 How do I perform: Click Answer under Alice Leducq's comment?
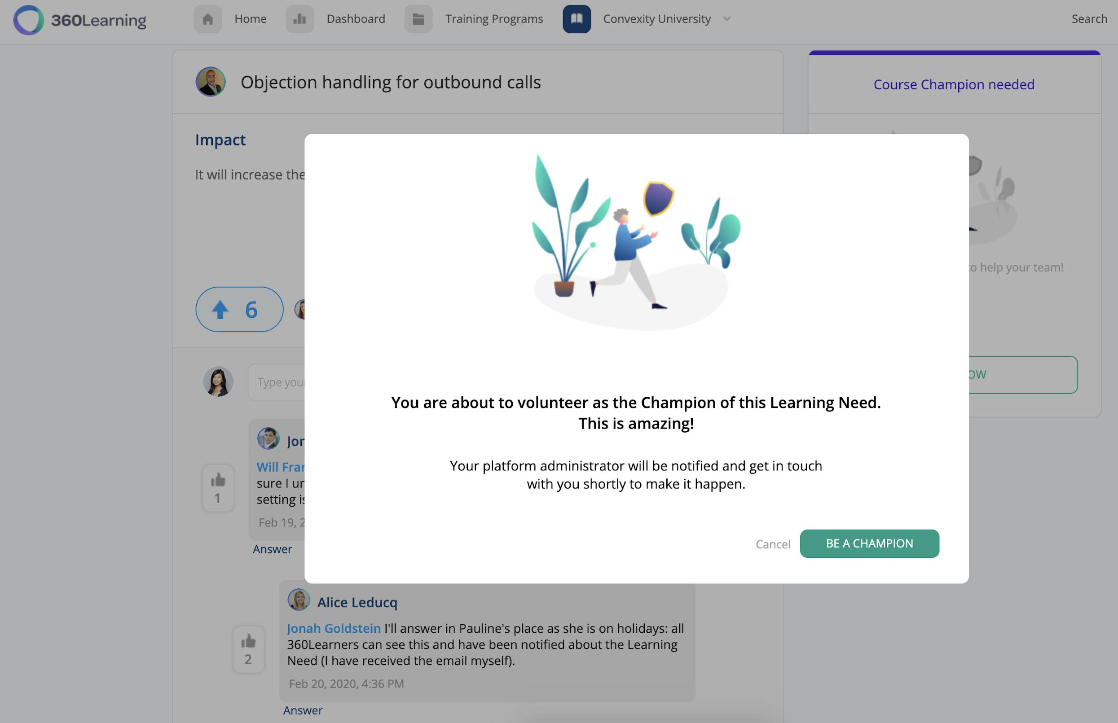tap(302, 710)
